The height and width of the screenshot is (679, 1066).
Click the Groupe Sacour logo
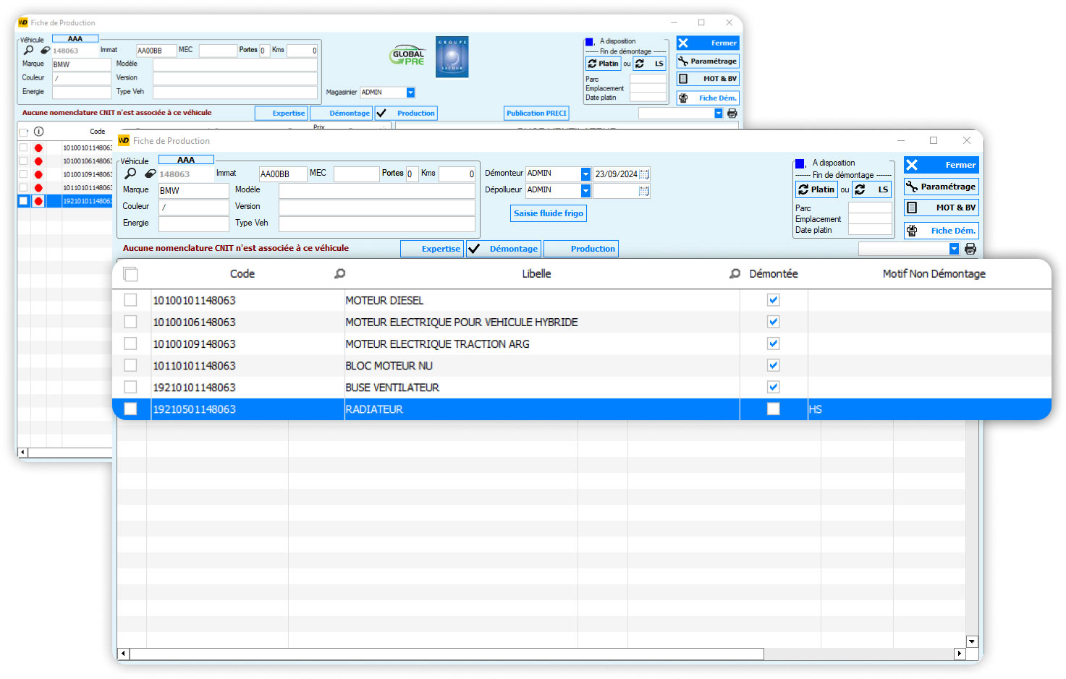click(x=452, y=57)
